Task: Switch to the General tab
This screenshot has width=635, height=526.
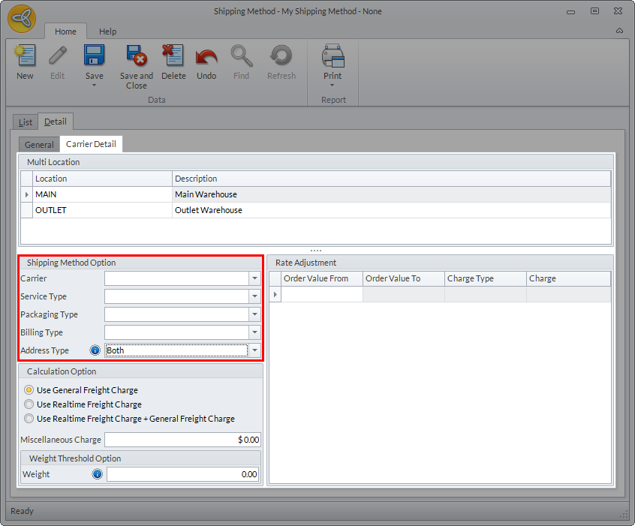Action: [39, 145]
